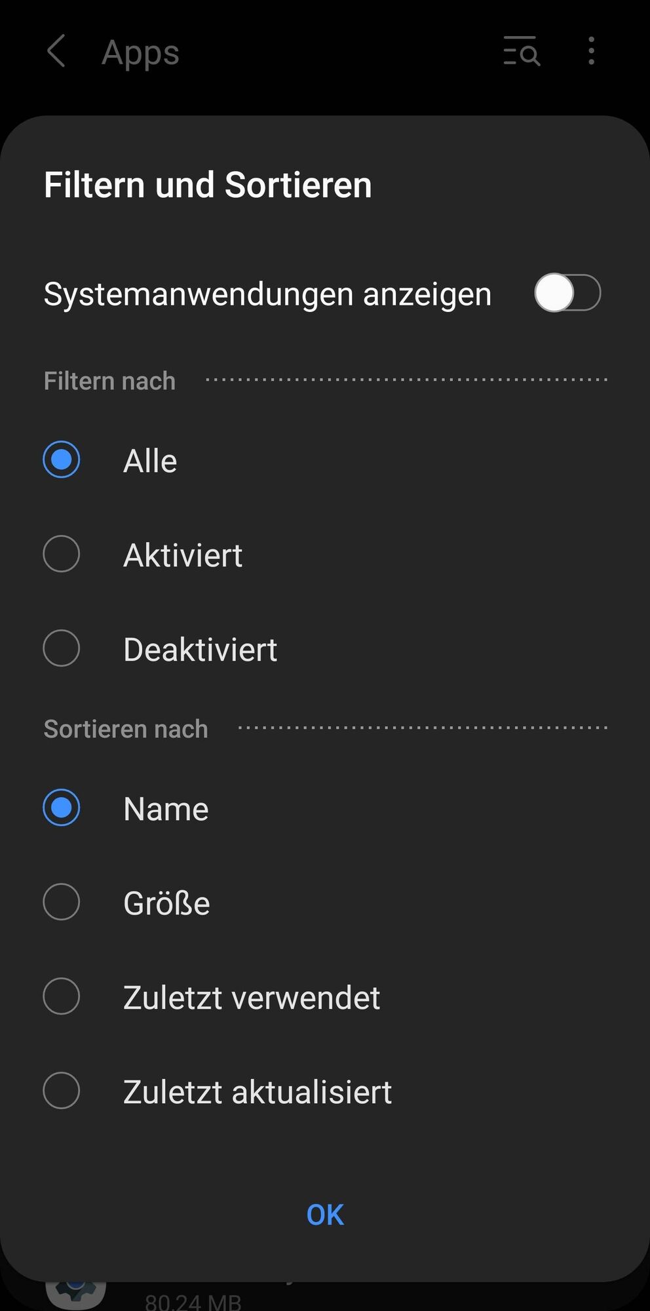This screenshot has height=1311, width=650.
Task: Select the Alle radio button
Action: coord(62,460)
